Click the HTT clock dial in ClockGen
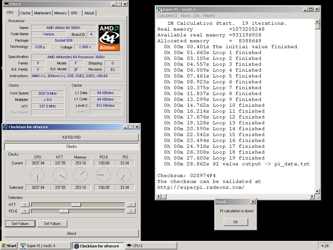 60,175
